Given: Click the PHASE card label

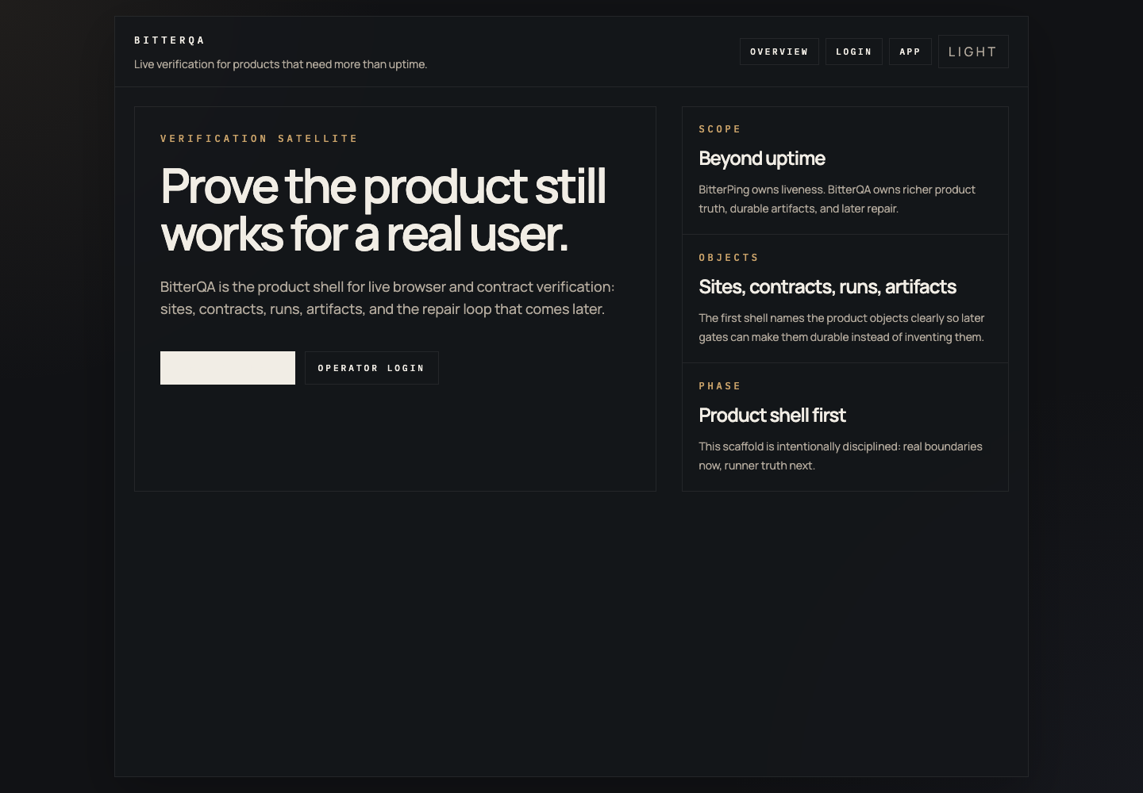Looking at the screenshot, I should [x=720, y=386].
